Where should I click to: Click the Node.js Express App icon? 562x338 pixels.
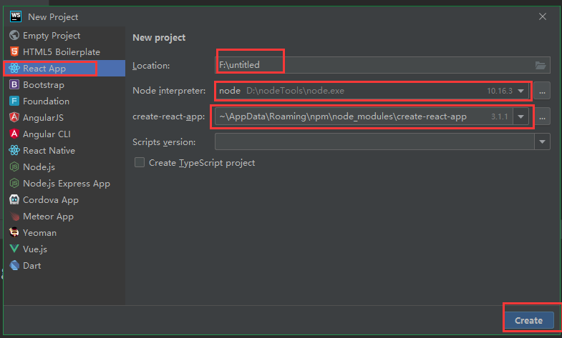tap(14, 183)
